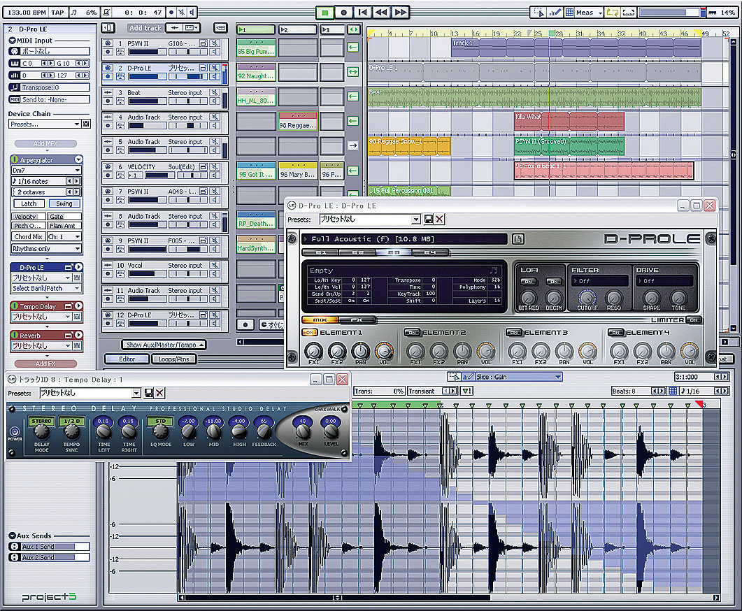Mute track 3 Beat
This screenshot has width=742, height=611.
pyautogui.click(x=215, y=93)
